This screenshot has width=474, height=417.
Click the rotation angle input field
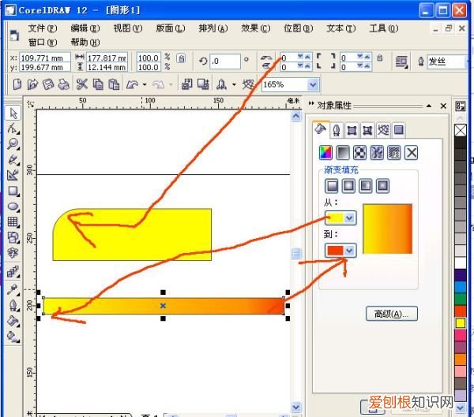[x=225, y=61]
